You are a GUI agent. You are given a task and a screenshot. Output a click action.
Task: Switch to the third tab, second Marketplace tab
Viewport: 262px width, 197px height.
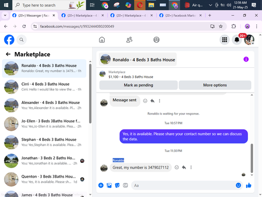click(x=131, y=16)
